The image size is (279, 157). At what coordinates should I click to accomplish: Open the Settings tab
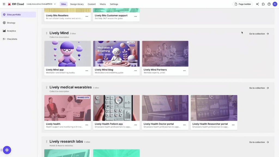pyautogui.click(x=114, y=4)
